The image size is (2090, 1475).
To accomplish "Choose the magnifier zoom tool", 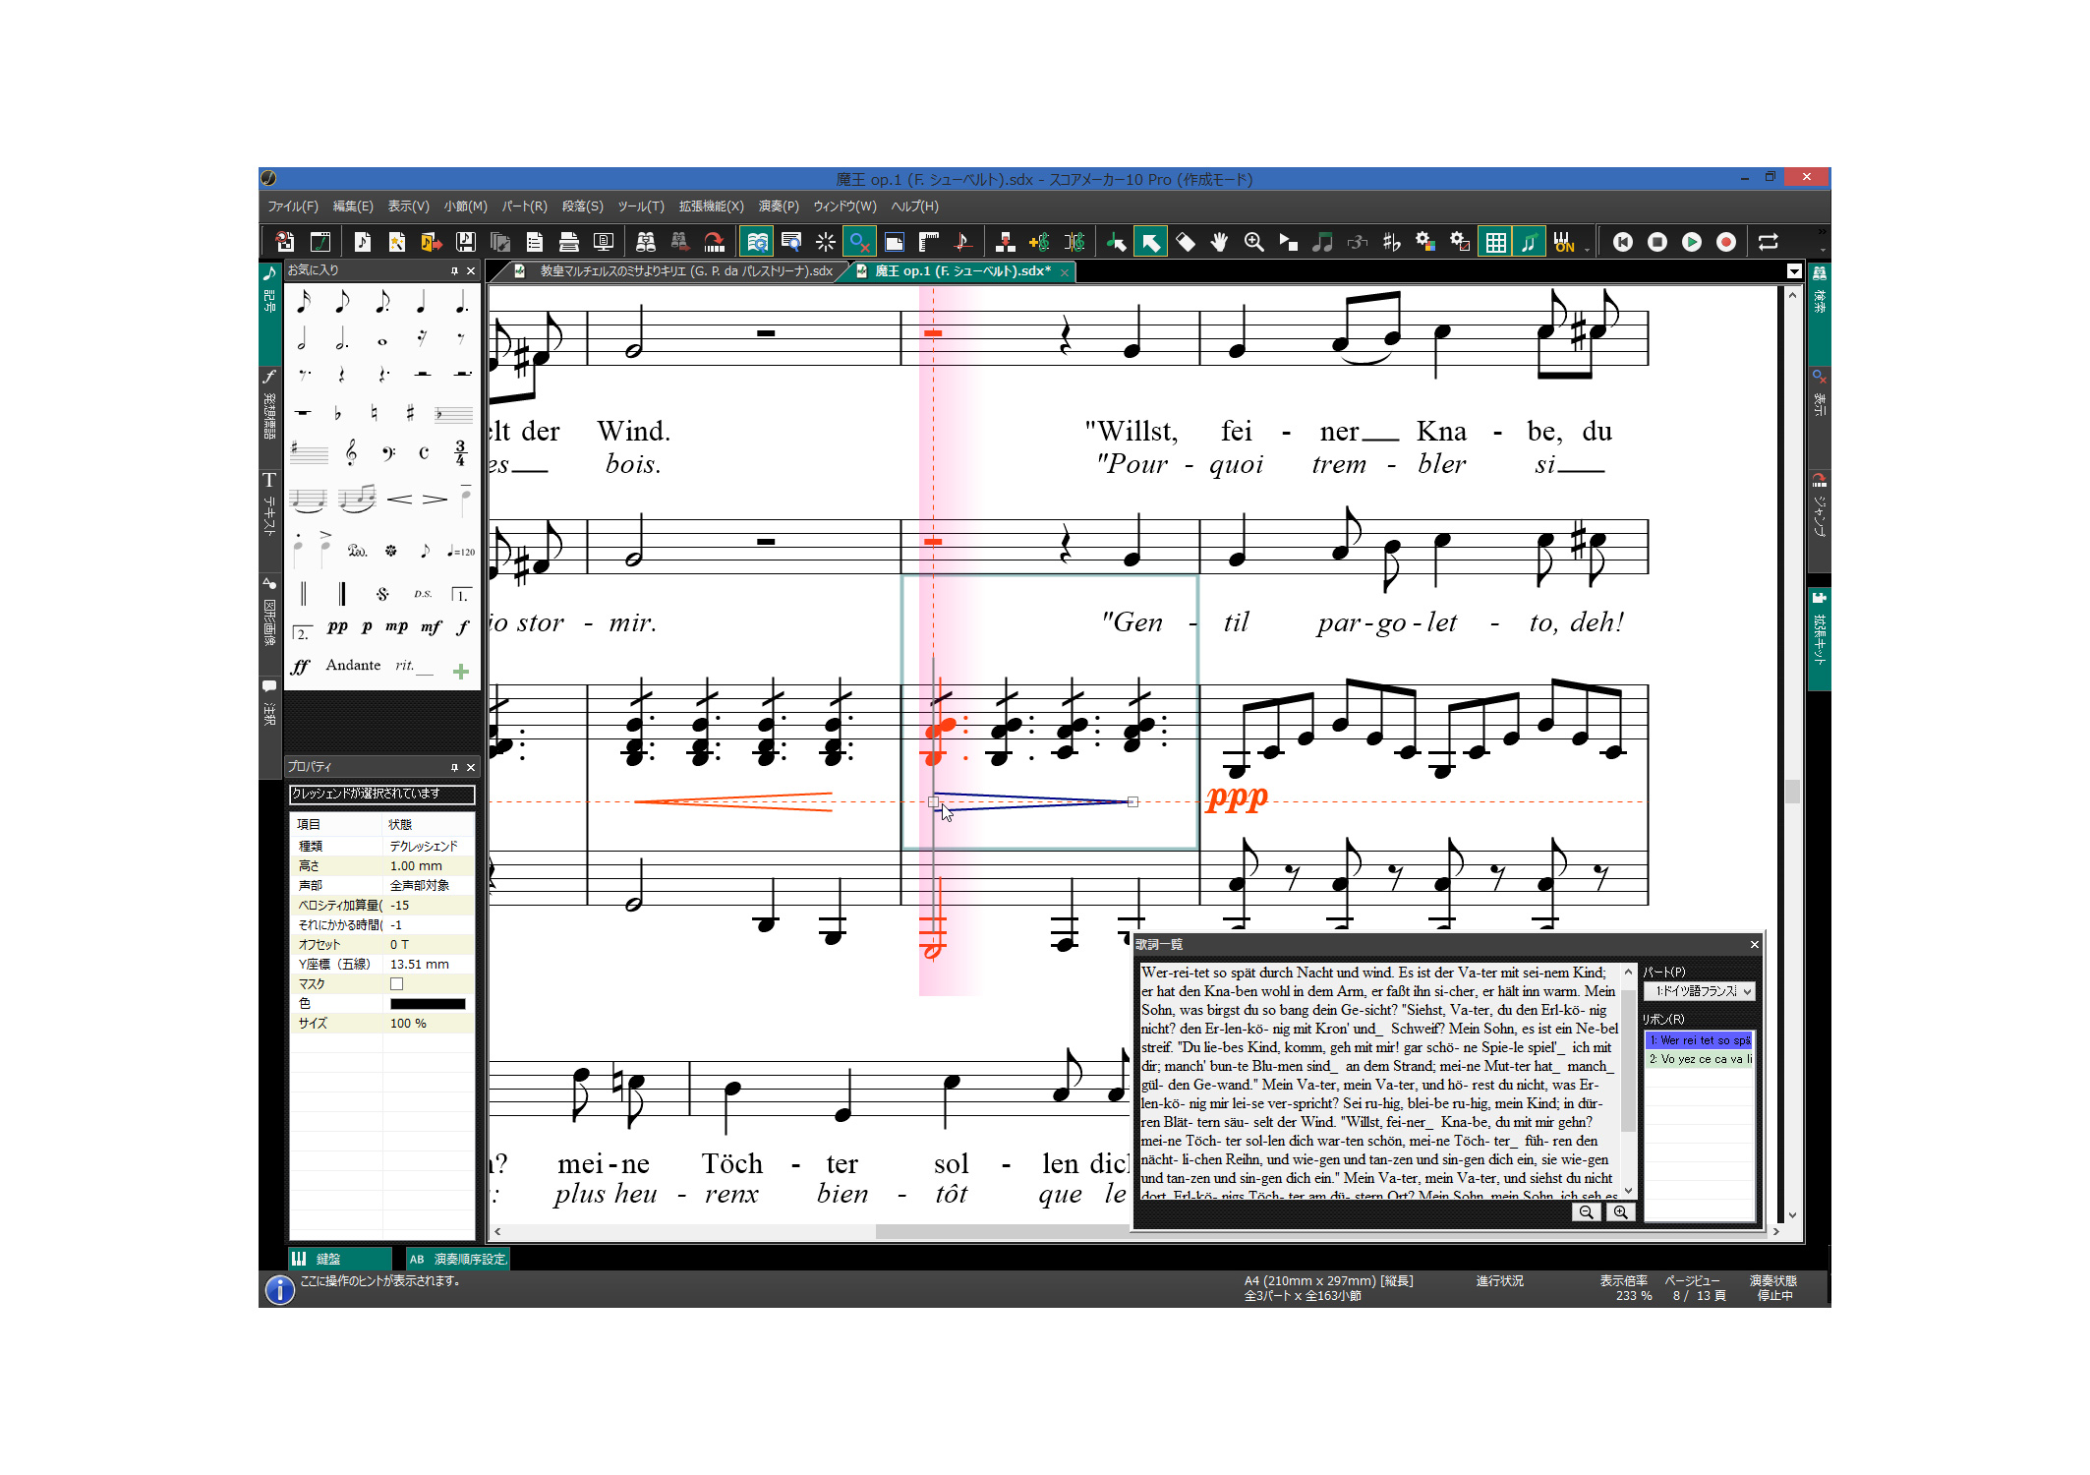I will (1253, 242).
